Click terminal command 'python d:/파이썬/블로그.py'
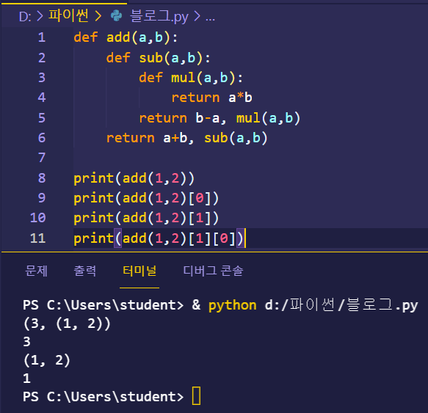428x413 pixels. (313, 305)
